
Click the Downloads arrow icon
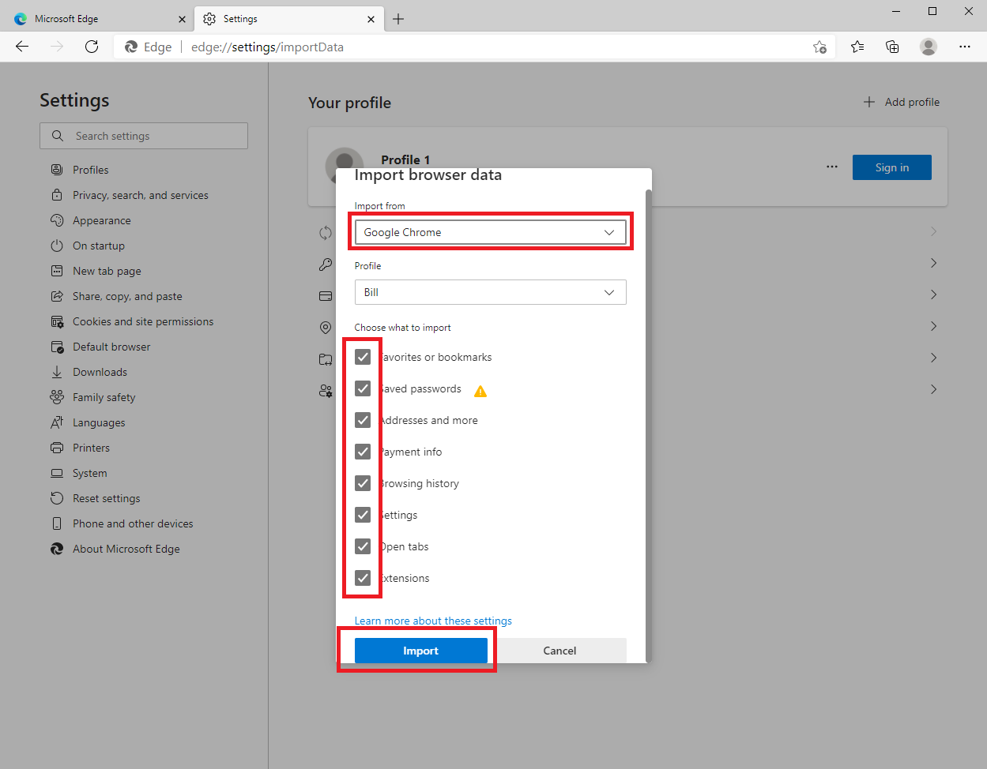pos(57,372)
